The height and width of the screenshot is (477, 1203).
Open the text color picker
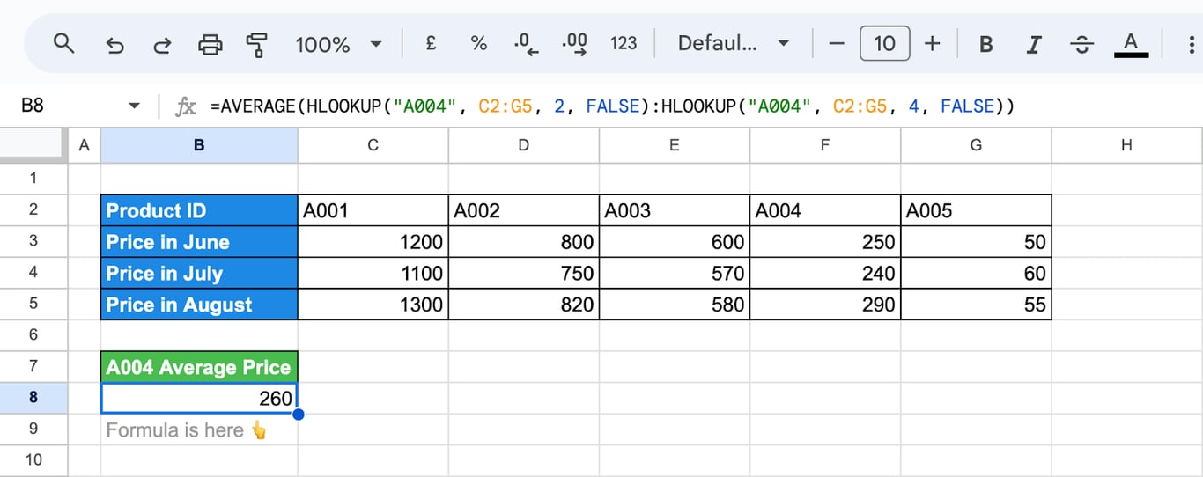tap(1132, 44)
